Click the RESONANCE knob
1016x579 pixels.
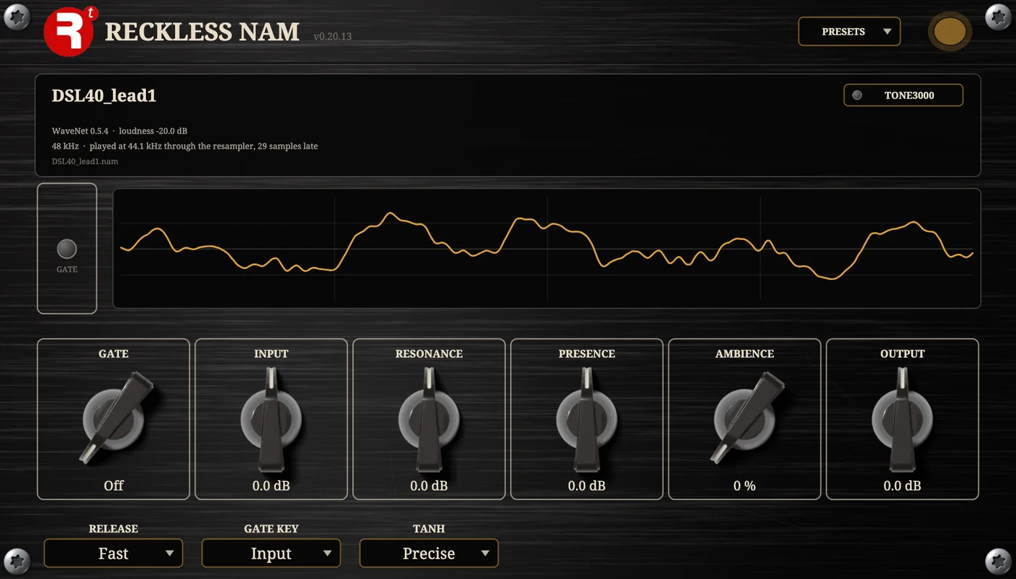click(429, 419)
